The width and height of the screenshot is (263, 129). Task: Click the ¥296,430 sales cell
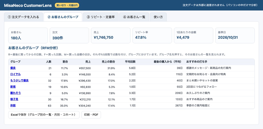85,81
